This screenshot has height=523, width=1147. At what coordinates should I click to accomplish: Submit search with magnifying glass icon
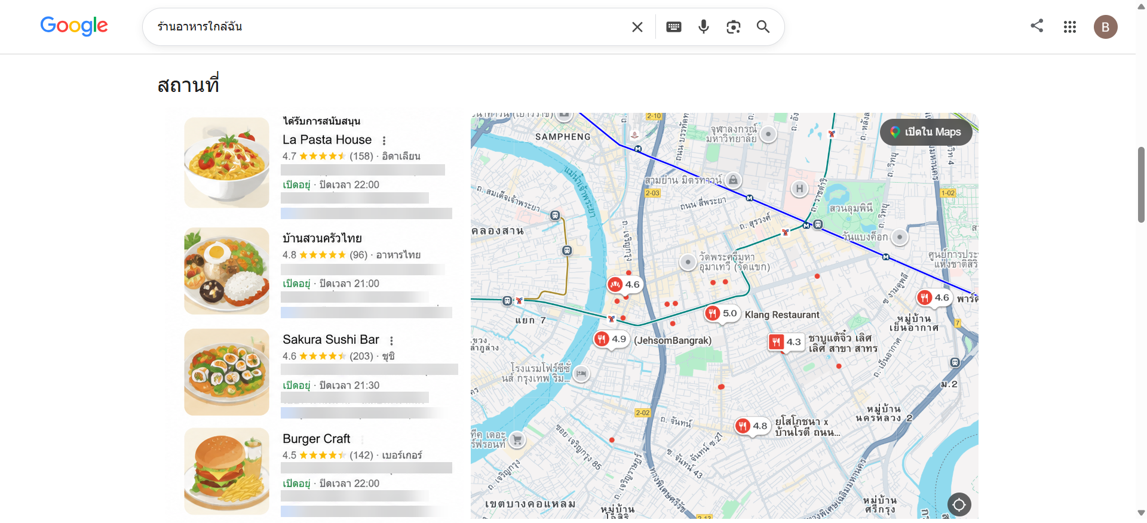(x=763, y=27)
